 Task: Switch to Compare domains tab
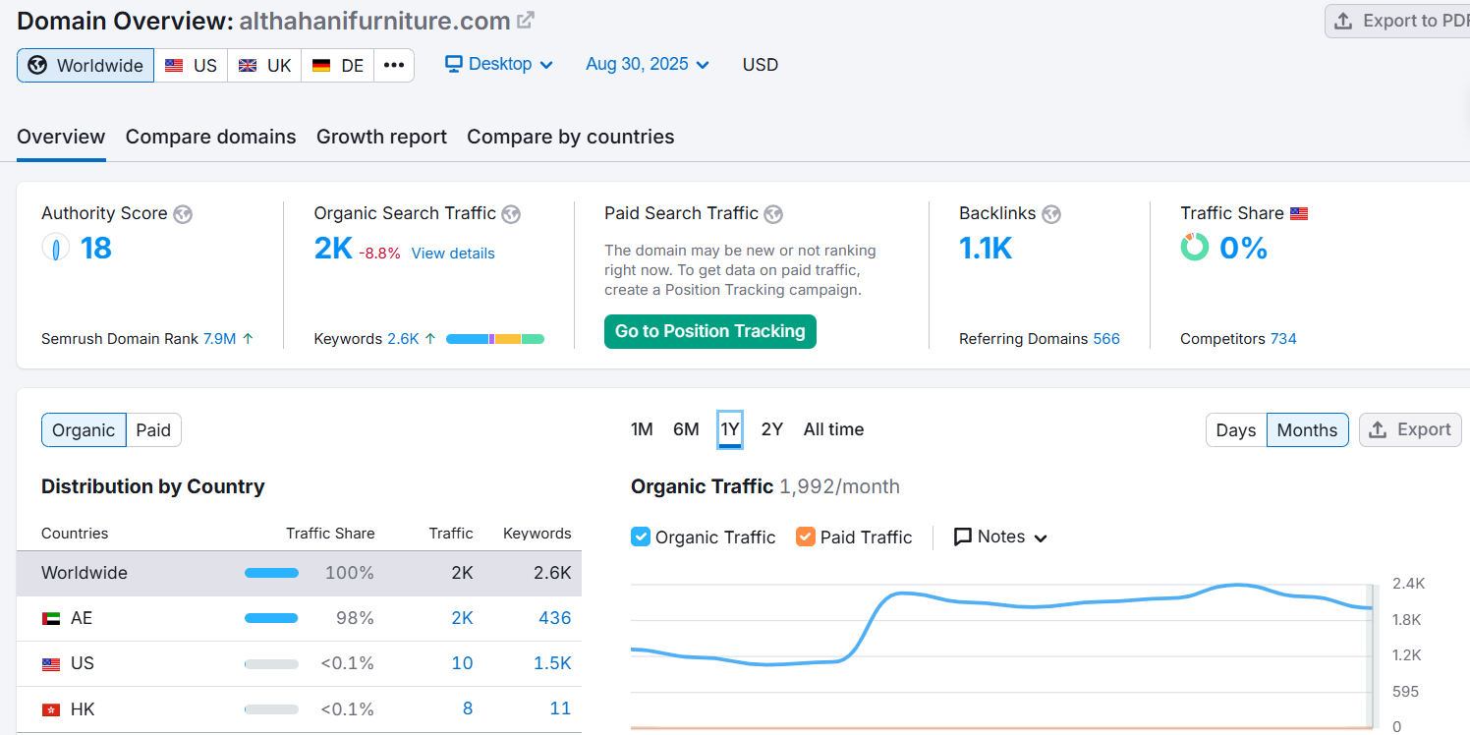[x=210, y=137]
